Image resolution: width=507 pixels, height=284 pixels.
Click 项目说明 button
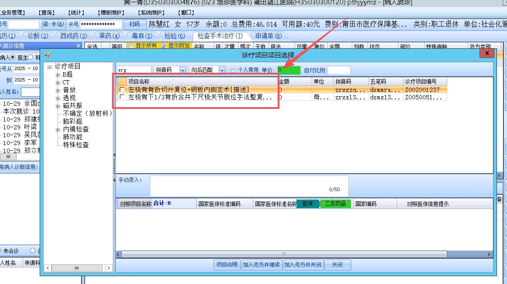click(227, 264)
